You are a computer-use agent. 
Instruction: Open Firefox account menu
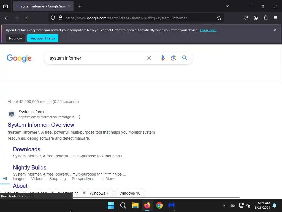256,18
